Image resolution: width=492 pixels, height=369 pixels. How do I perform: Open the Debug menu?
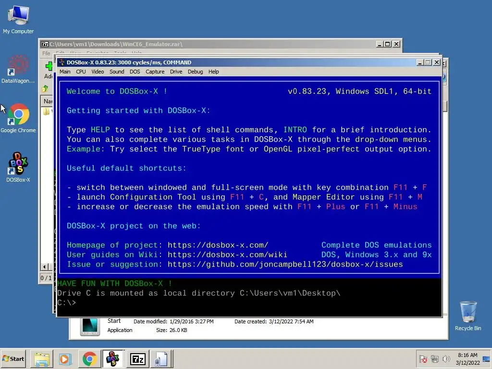(195, 72)
